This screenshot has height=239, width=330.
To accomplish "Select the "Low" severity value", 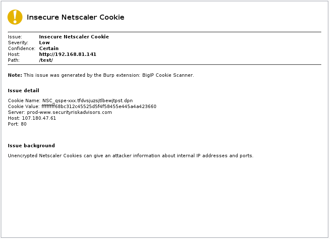I will (x=44, y=43).
